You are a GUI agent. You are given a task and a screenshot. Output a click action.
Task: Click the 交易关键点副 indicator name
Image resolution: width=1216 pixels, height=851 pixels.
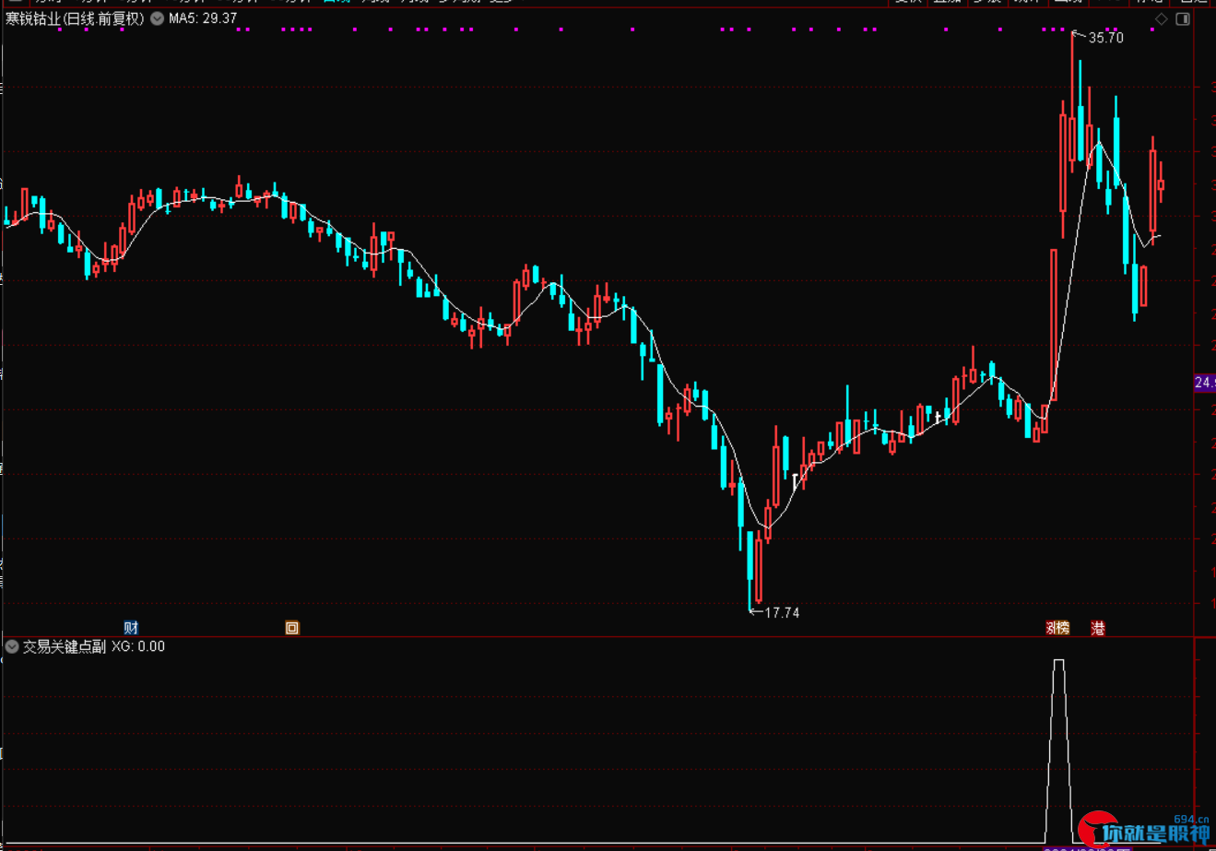click(64, 646)
